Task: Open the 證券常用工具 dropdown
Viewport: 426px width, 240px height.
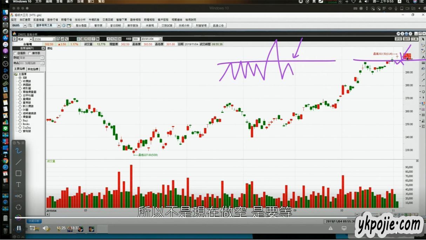Action: point(59,26)
